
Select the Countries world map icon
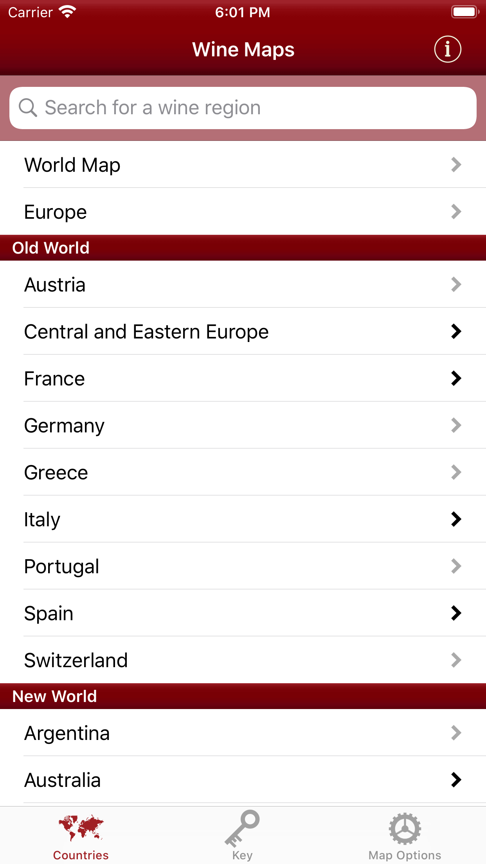pyautogui.click(x=81, y=827)
